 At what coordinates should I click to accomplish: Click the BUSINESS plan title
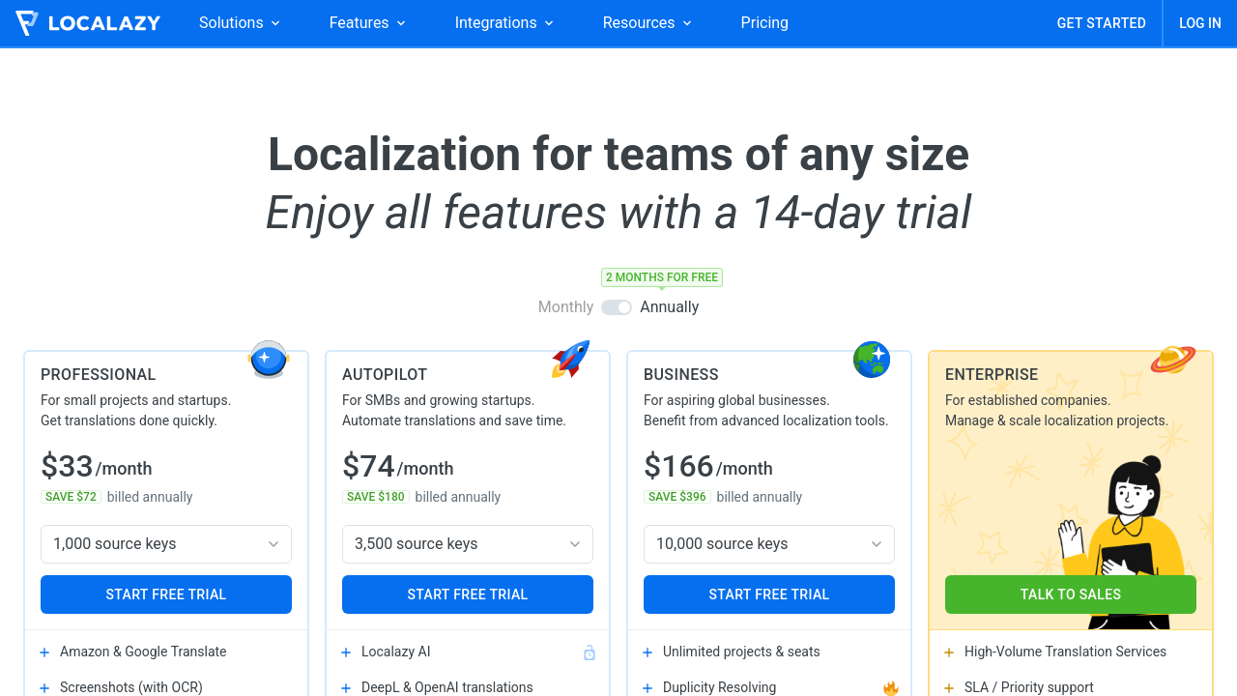[681, 375]
